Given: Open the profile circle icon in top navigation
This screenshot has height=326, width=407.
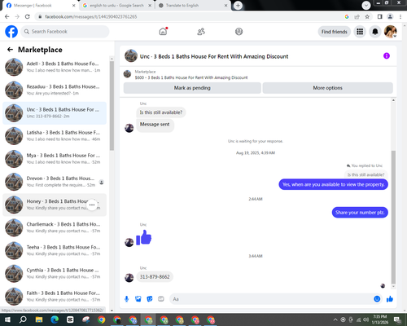Looking at the screenshot, I should (x=239, y=32).
